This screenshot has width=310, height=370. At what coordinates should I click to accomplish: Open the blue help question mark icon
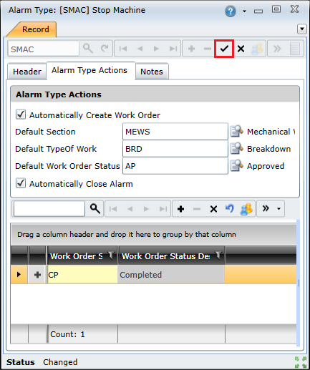pyautogui.click(x=231, y=11)
